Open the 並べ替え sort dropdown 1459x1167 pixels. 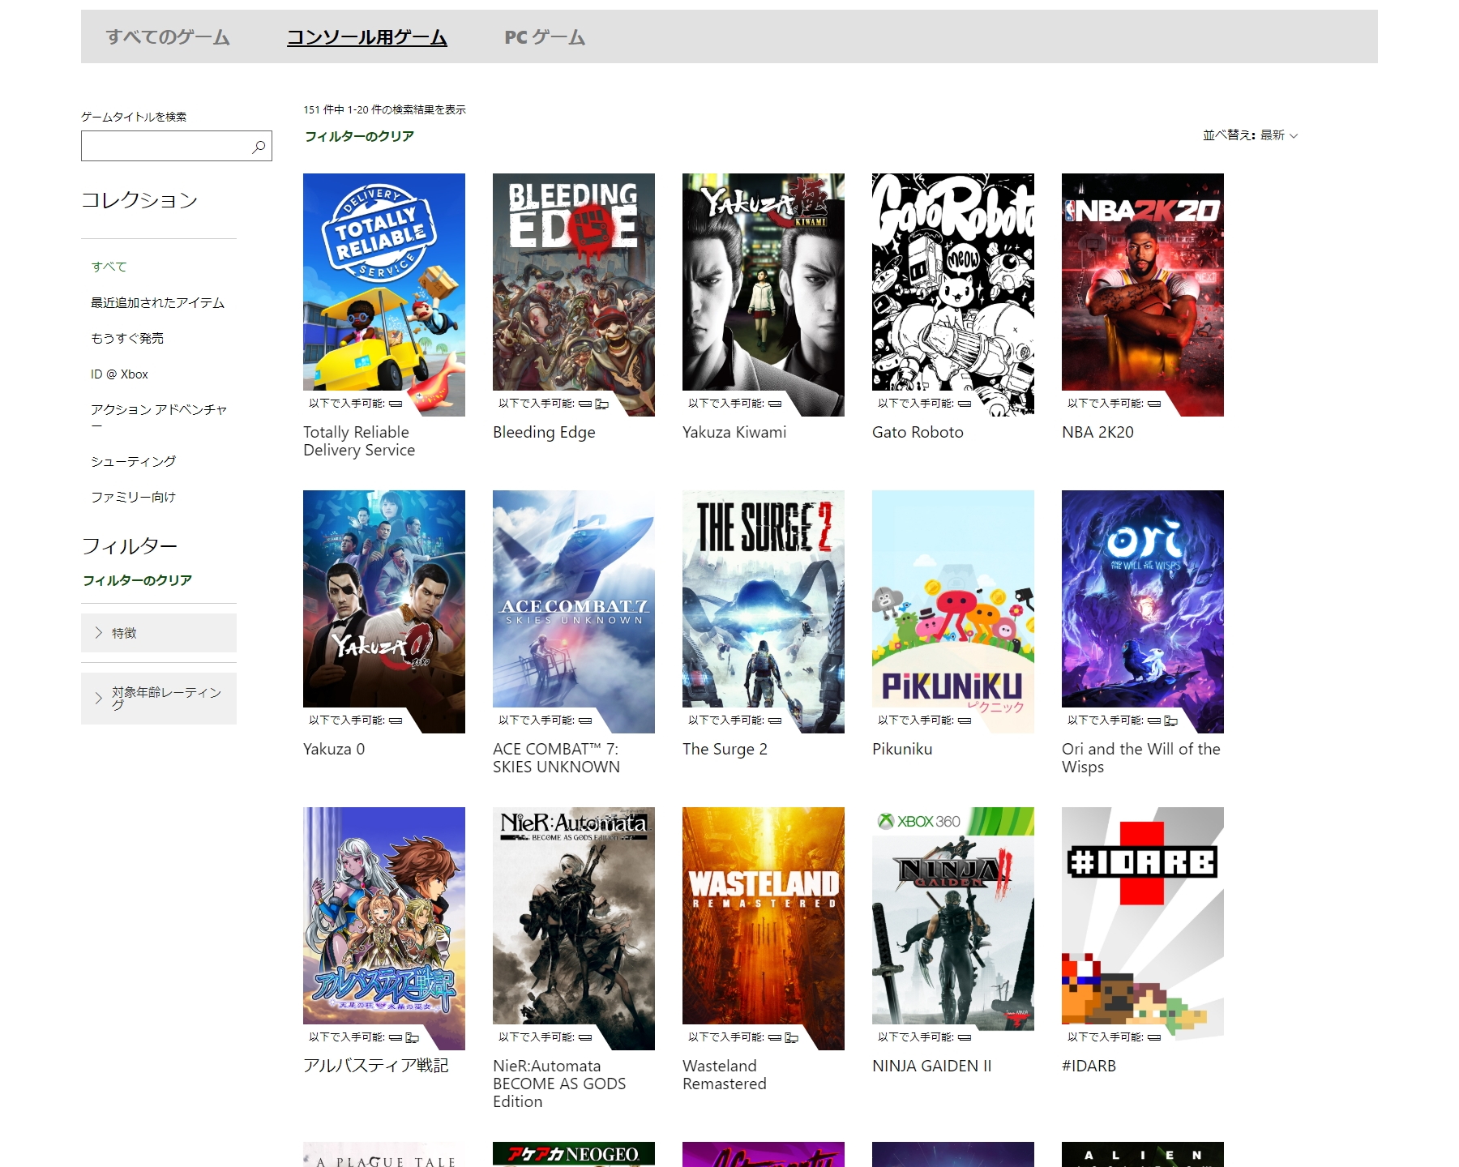[x=1250, y=135]
